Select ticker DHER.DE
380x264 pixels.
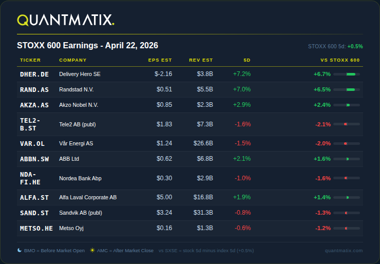(x=34, y=74)
